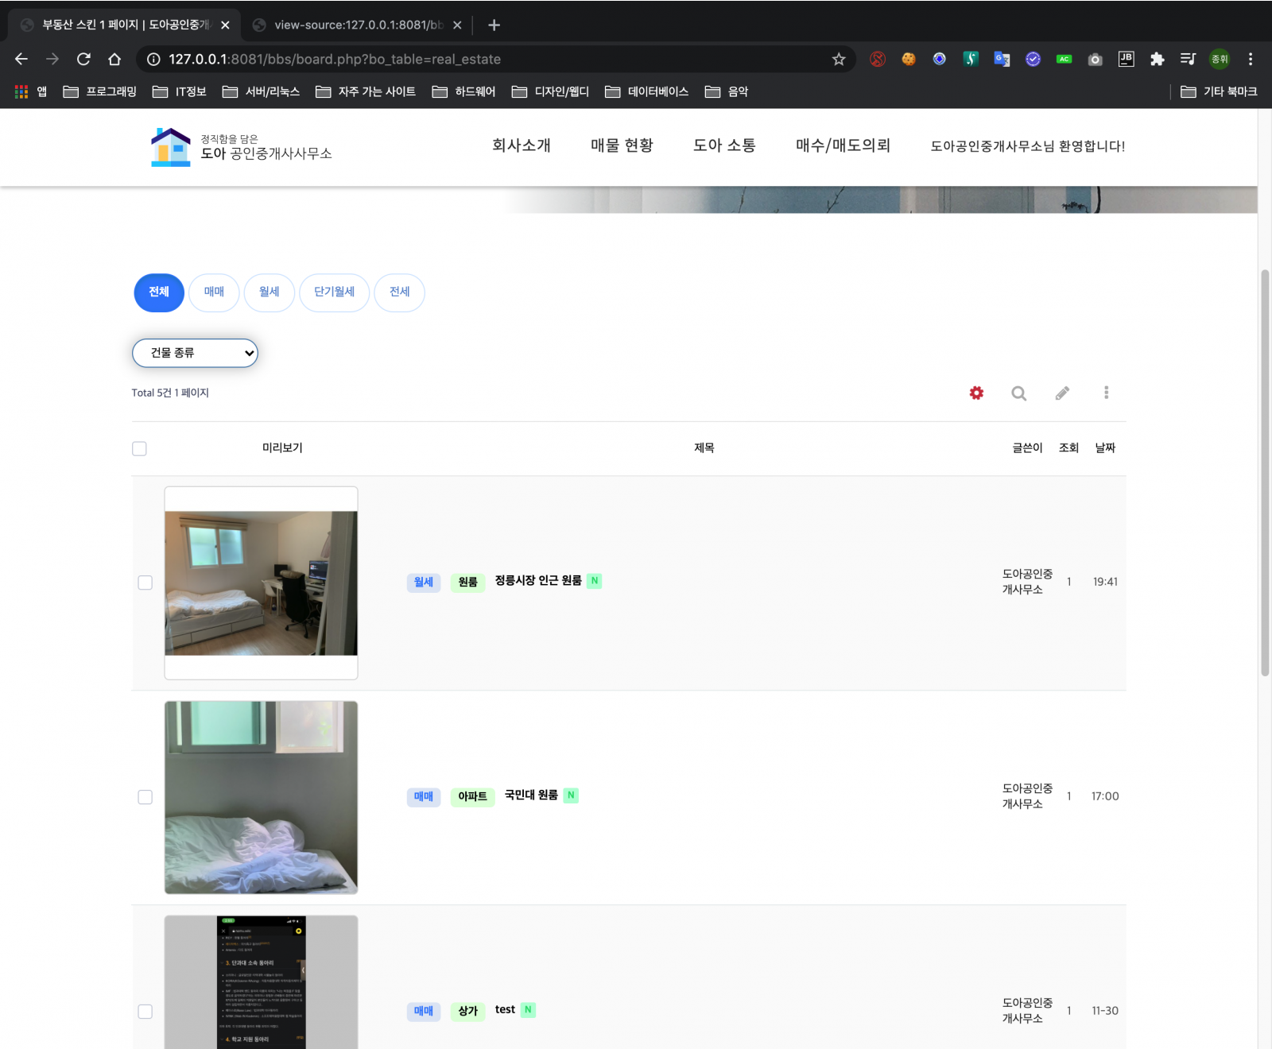Select the 월세 category tab

pyautogui.click(x=270, y=292)
